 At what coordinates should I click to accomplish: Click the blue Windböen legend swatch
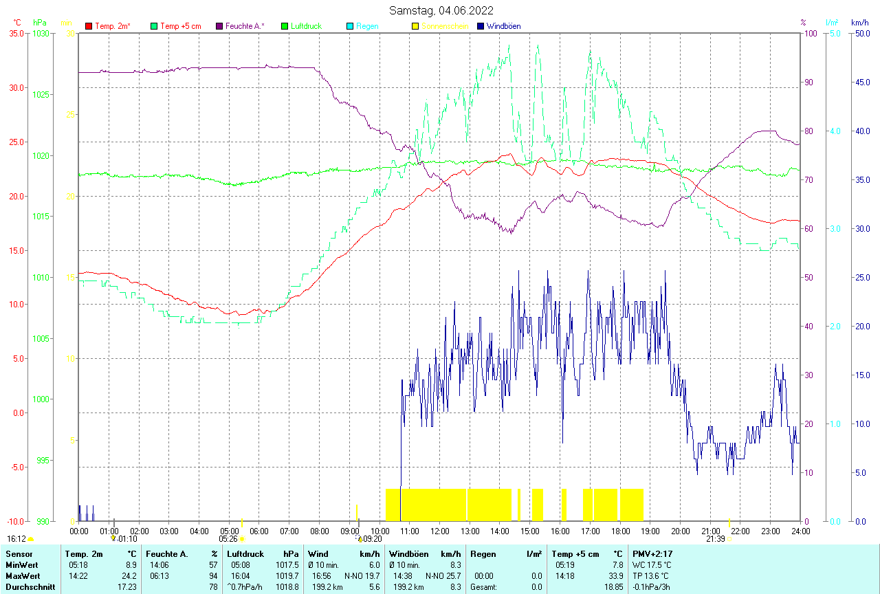(481, 26)
